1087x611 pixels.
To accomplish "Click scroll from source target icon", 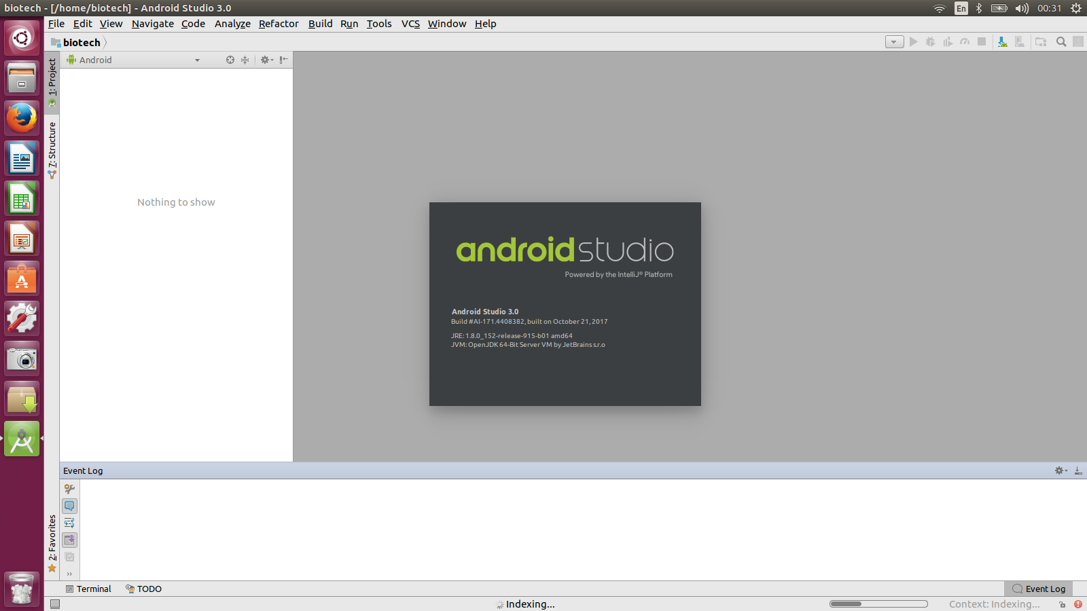I will 230,60.
